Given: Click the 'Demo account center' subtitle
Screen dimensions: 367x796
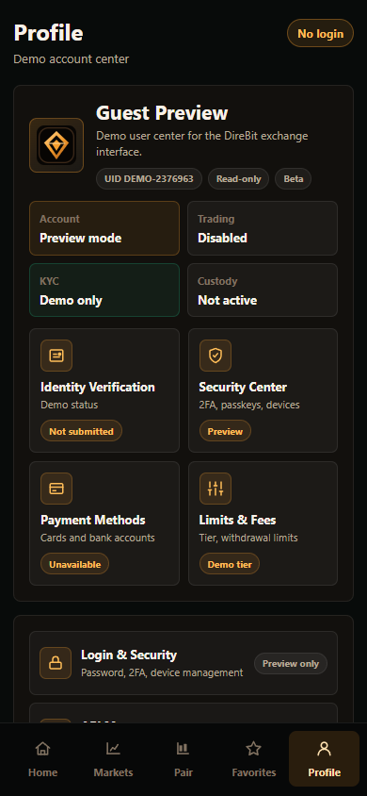Looking at the screenshot, I should pos(71,59).
